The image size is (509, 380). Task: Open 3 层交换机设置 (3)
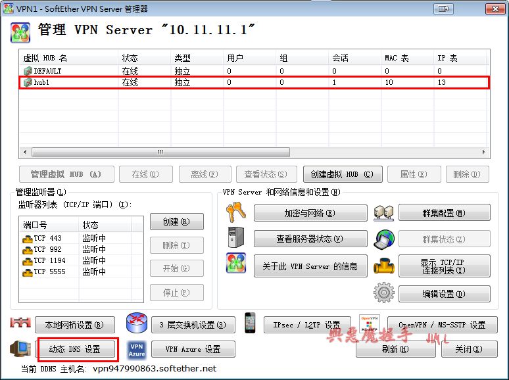193,325
